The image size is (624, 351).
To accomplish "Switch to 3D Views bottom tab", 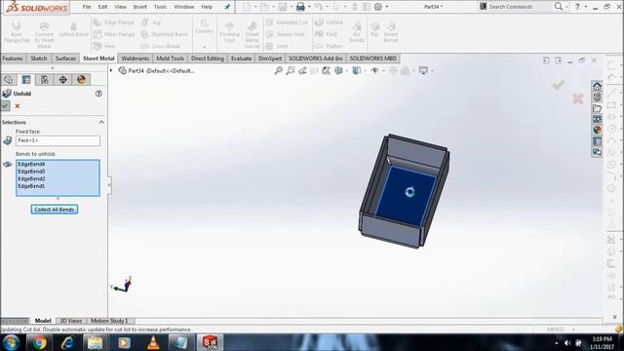I will [x=71, y=321].
